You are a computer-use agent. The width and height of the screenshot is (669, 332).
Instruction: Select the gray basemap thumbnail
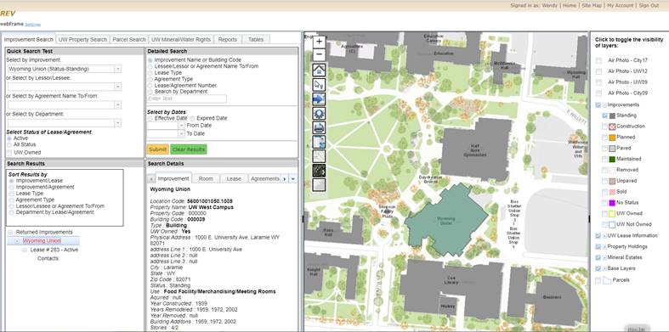tap(319, 184)
